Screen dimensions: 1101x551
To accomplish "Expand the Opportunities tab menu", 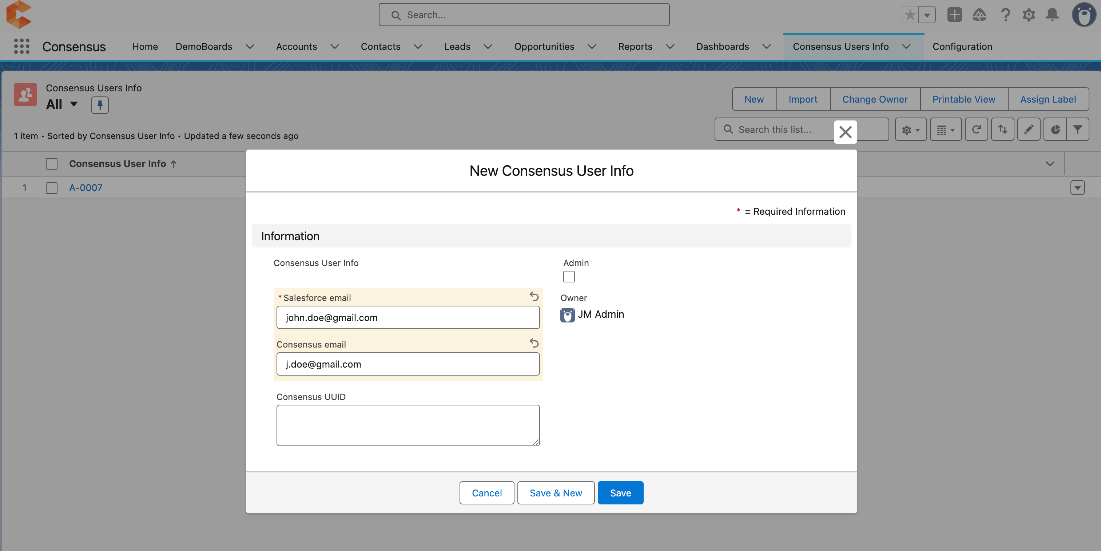I will pos(592,47).
